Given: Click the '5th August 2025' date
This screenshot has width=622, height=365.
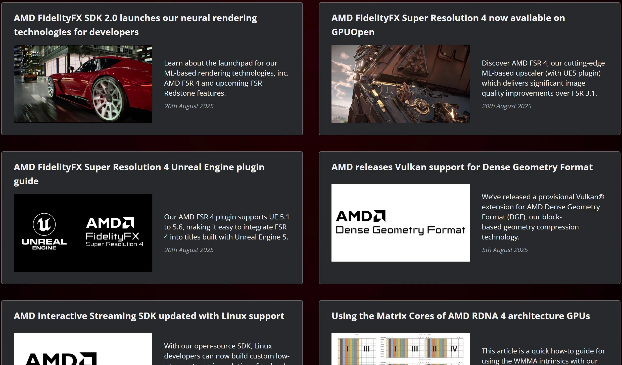Looking at the screenshot, I should pos(505,250).
